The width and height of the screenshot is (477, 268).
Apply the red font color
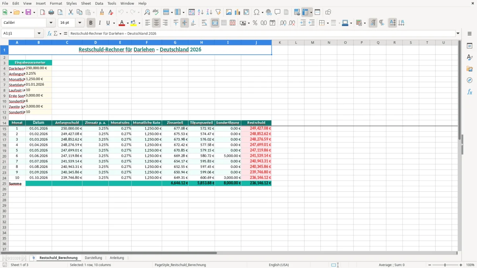tap(122, 23)
